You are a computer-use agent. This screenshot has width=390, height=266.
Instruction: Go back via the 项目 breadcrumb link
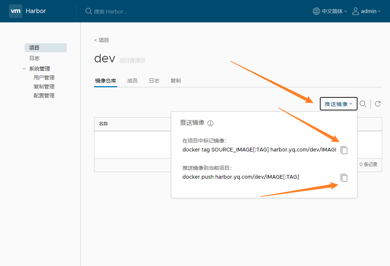(x=102, y=40)
